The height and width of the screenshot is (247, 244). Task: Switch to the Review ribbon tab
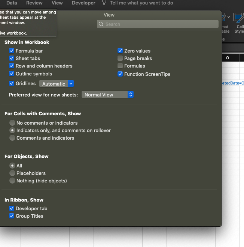click(x=34, y=3)
